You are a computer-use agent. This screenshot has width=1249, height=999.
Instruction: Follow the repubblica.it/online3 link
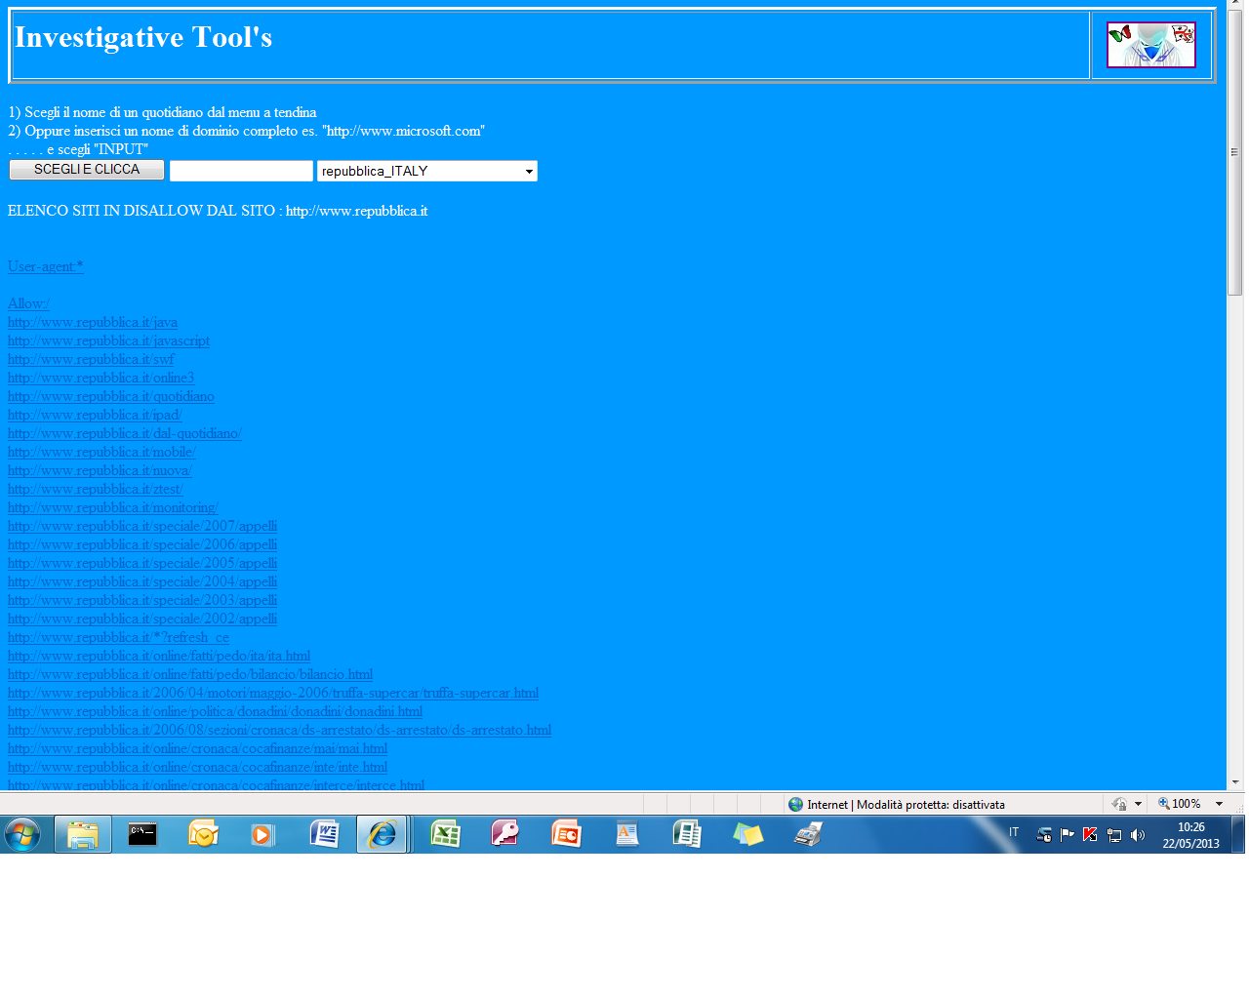[101, 378]
